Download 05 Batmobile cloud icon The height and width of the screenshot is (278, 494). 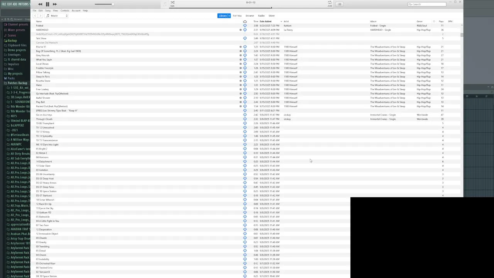(x=245, y=217)
